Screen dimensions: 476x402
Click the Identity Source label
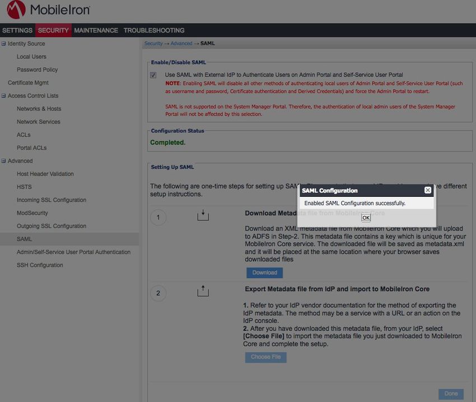click(26, 44)
